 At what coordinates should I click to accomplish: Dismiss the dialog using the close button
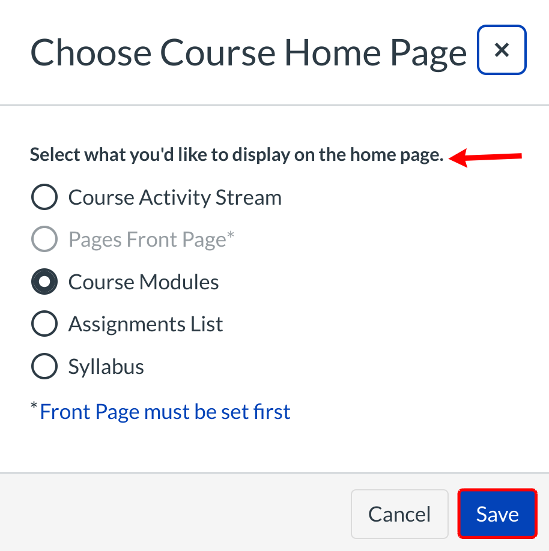click(502, 50)
